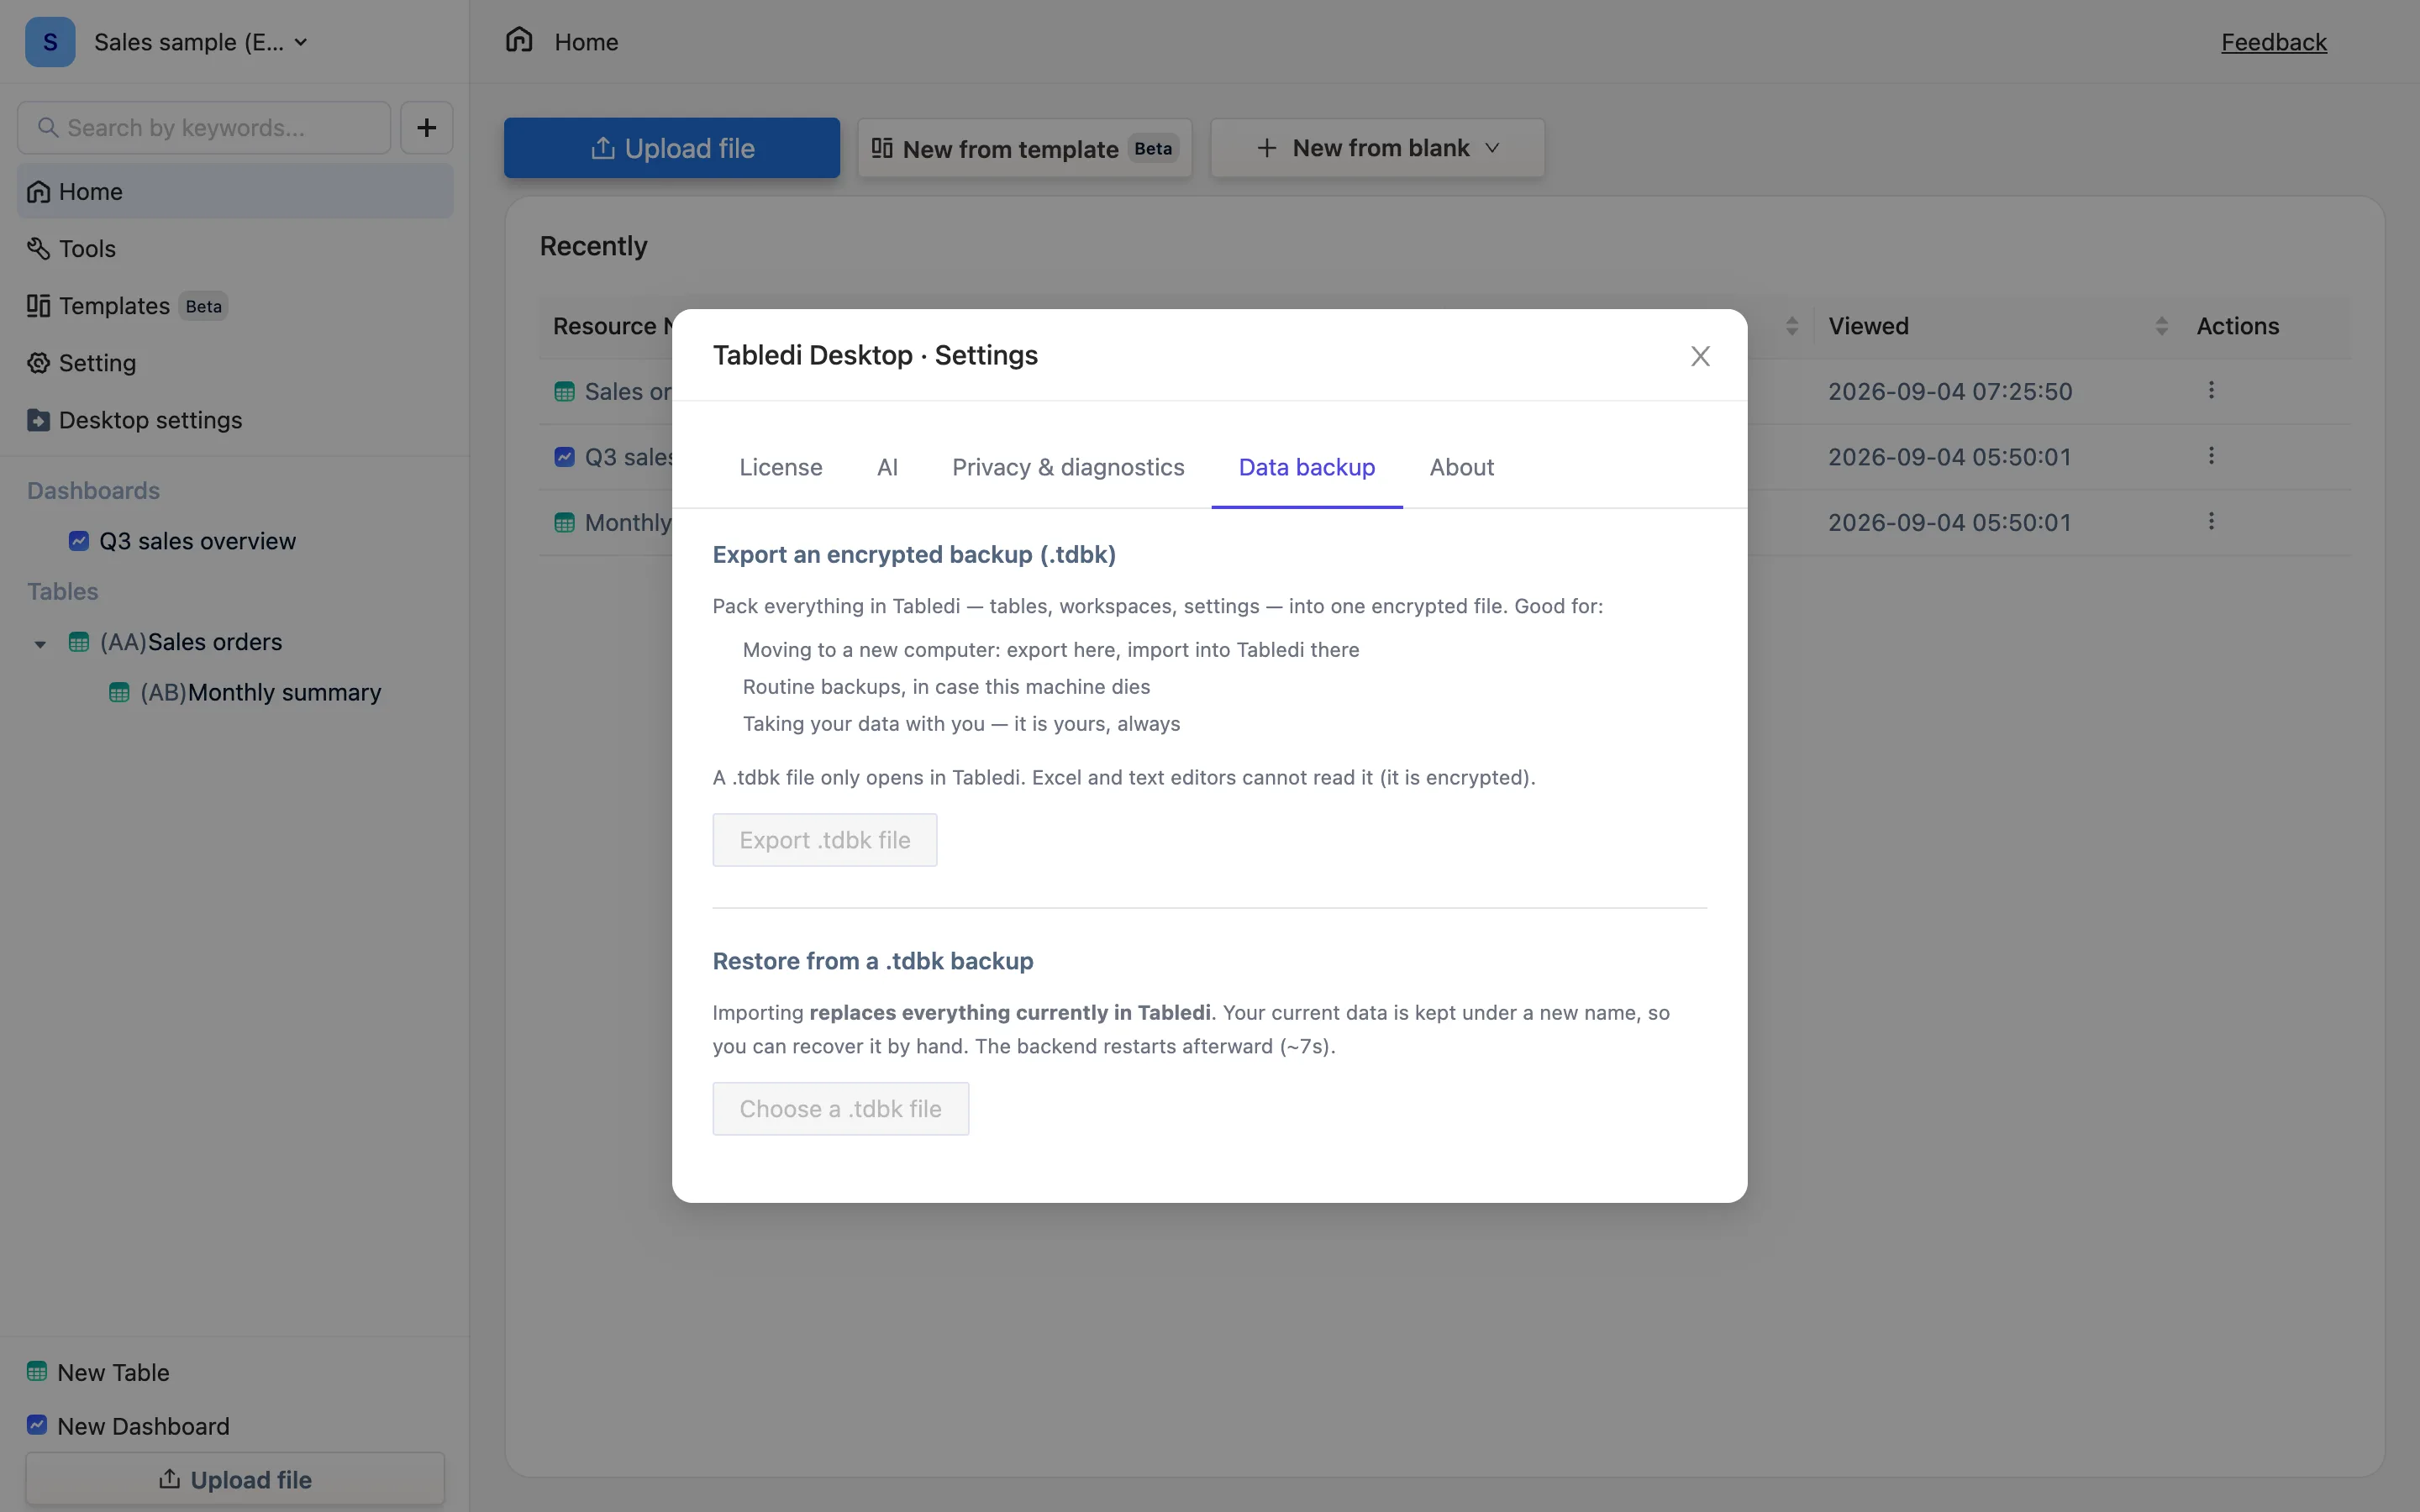Screen dimensions: 2420x1512
Task: Switch to the AI tab
Action: point(887,467)
